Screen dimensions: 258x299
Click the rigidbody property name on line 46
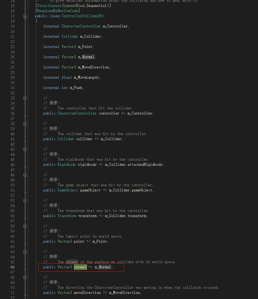click(87, 164)
